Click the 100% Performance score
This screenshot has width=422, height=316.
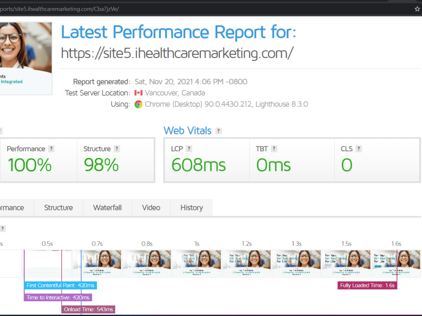(30, 165)
